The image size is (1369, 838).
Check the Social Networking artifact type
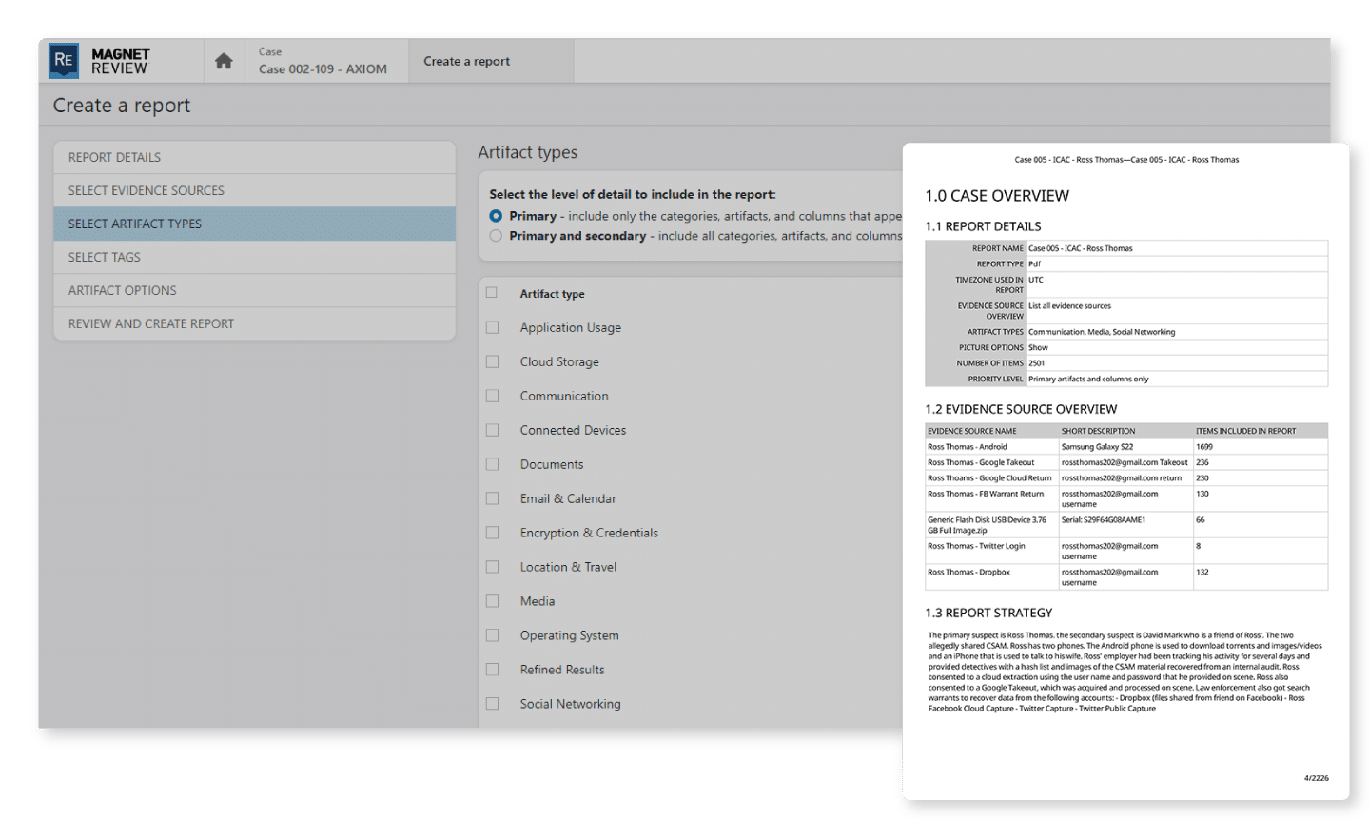click(492, 704)
